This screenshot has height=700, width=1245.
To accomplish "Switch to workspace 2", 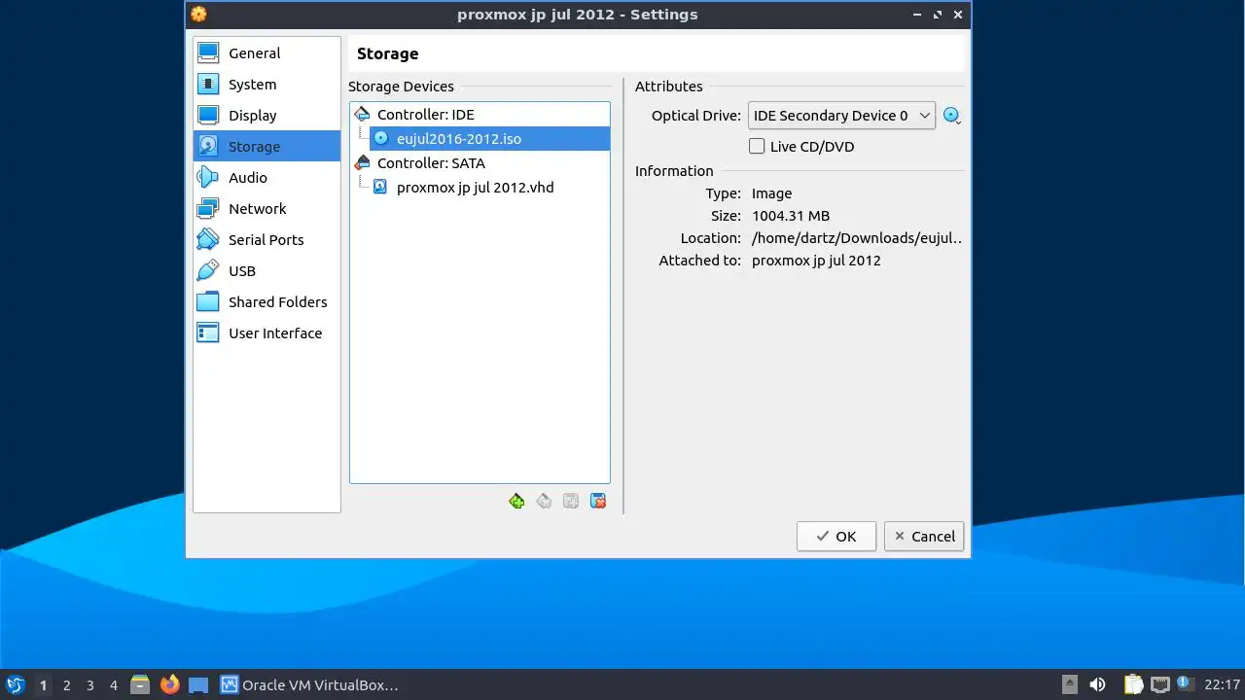I will [66, 685].
